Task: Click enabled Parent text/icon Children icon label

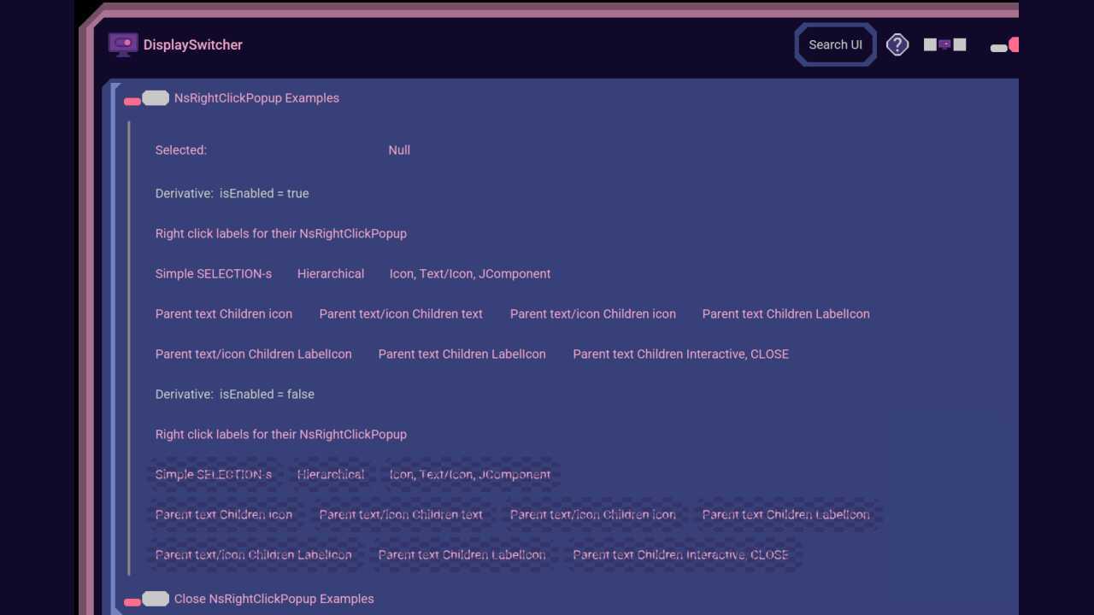Action: (593, 314)
